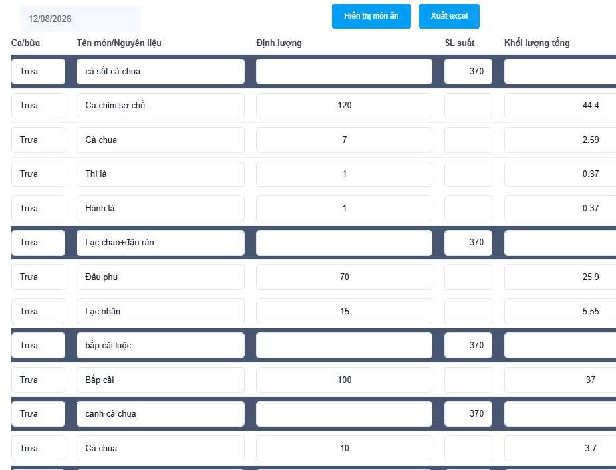Viewport: 616px width, 470px height.
Task: Click the Khối lượng tổng column header
Action: [x=537, y=43]
